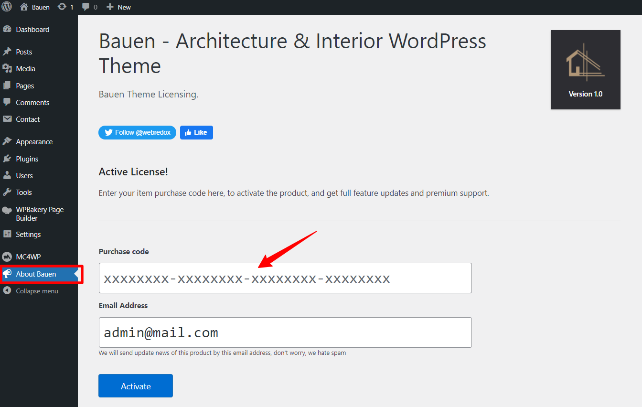This screenshot has width=642, height=407.
Task: Click the update count number 1
Action: pyautogui.click(x=72, y=7)
